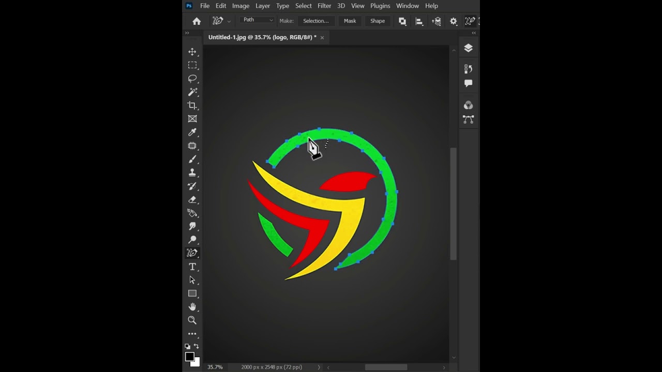The width and height of the screenshot is (662, 372).
Task: Select the Magic Wand tool
Action: tap(192, 92)
